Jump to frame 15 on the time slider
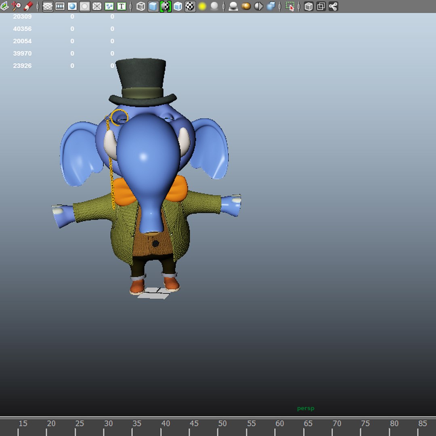 (x=23, y=423)
